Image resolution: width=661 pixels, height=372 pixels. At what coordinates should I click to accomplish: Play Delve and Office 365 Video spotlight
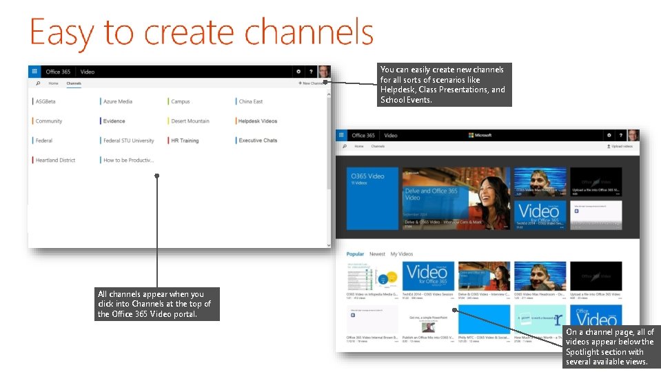(456, 198)
